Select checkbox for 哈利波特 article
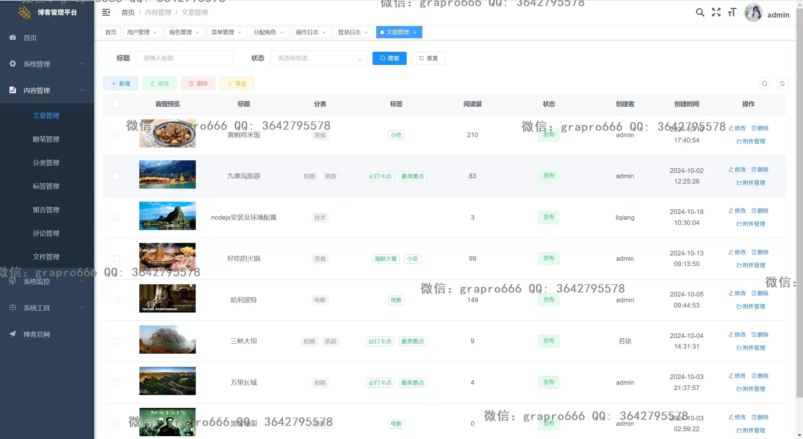This screenshot has height=439, width=803. [116, 300]
